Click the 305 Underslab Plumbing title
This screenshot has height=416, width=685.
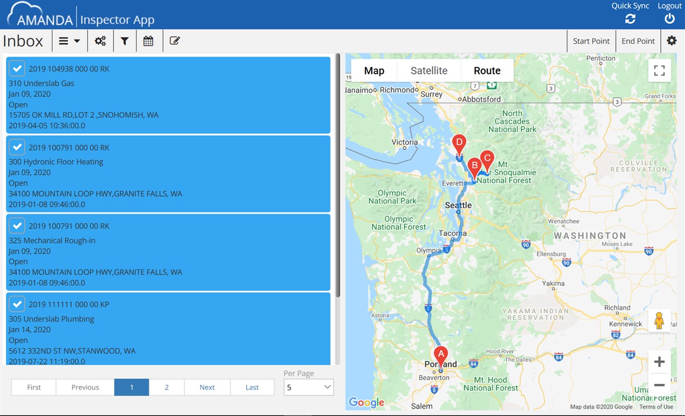point(51,319)
